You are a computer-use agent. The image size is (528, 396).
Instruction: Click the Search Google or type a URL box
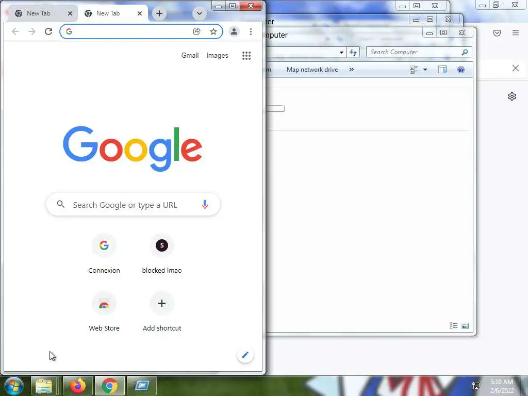coord(134,204)
